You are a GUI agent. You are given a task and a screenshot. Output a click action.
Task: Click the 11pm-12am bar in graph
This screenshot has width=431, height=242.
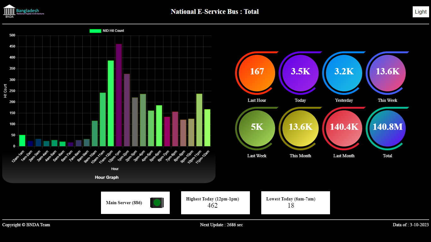[207, 128]
